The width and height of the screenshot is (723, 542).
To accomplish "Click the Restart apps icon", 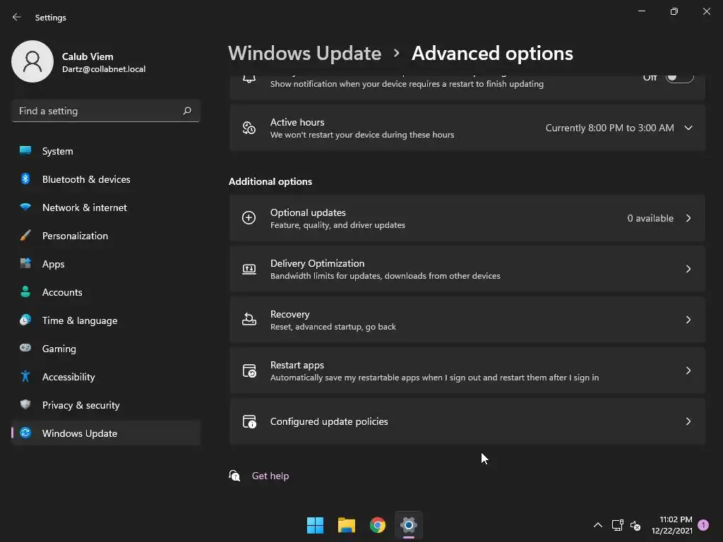I will pos(249,371).
